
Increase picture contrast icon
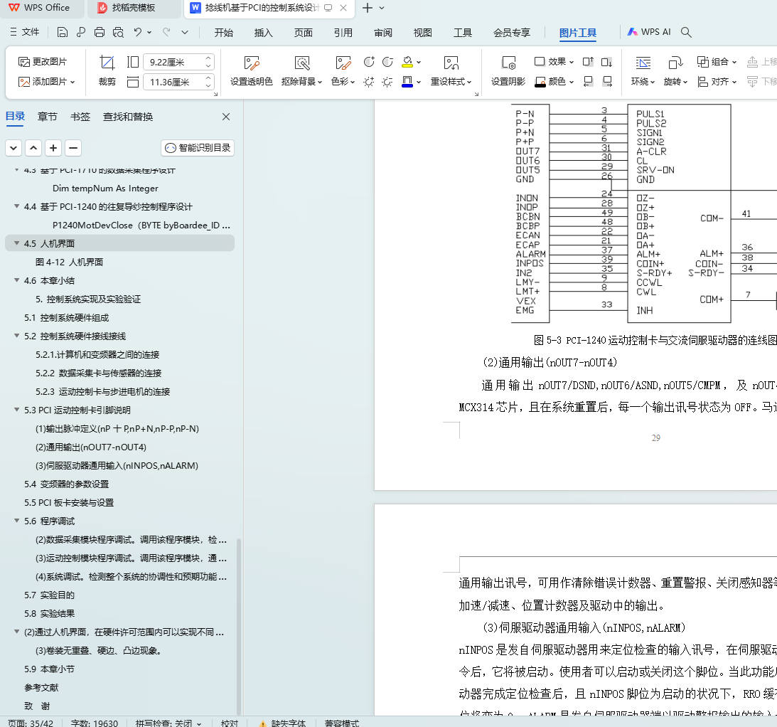[x=369, y=62]
